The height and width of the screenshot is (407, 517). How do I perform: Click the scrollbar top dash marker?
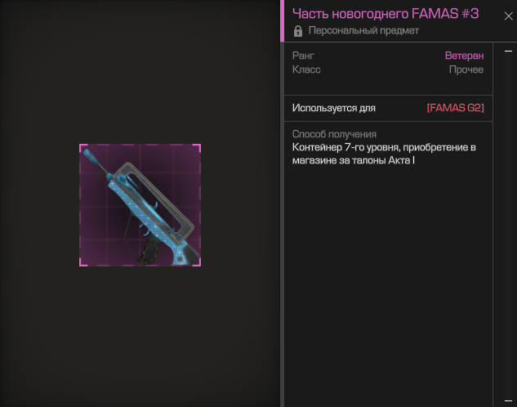(x=509, y=51)
